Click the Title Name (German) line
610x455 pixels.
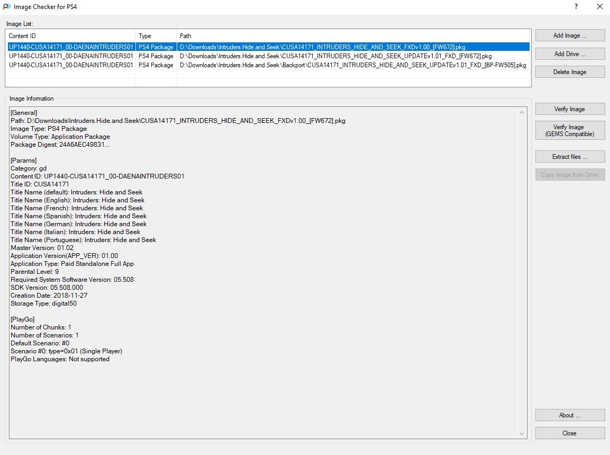[79, 224]
